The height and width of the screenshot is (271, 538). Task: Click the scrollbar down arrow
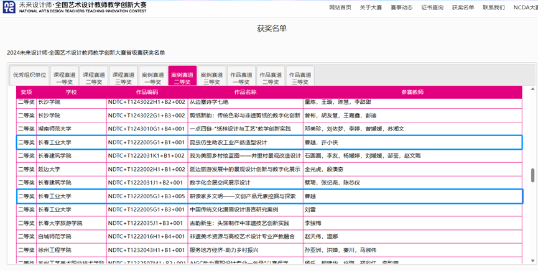tap(532, 261)
